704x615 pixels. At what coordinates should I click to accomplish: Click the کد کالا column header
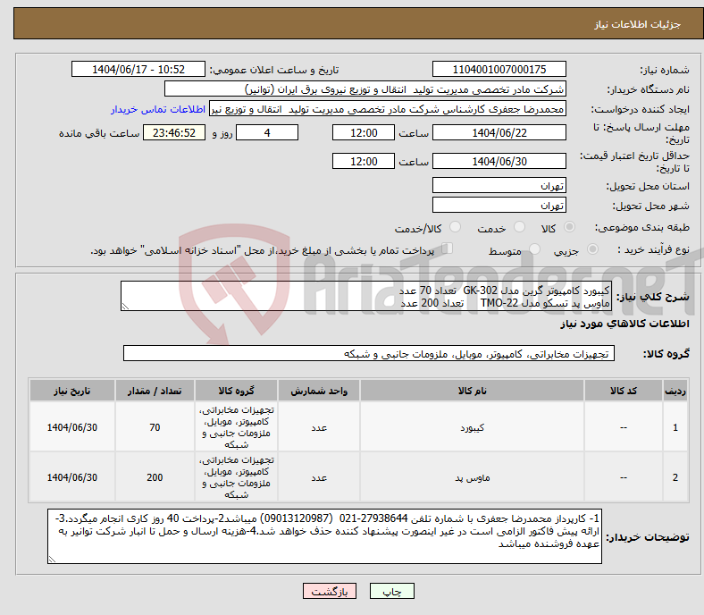(624, 391)
